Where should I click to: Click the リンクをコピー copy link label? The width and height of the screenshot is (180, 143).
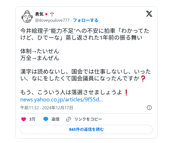[88, 119]
